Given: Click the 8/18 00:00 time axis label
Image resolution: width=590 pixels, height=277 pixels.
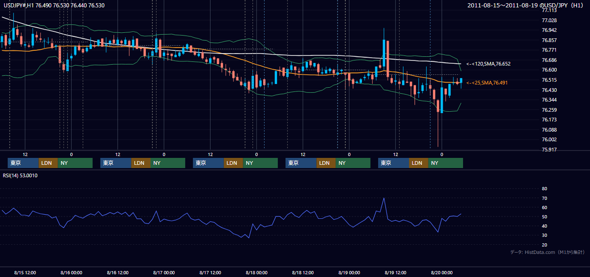Looking at the screenshot, I should click(x=256, y=272).
